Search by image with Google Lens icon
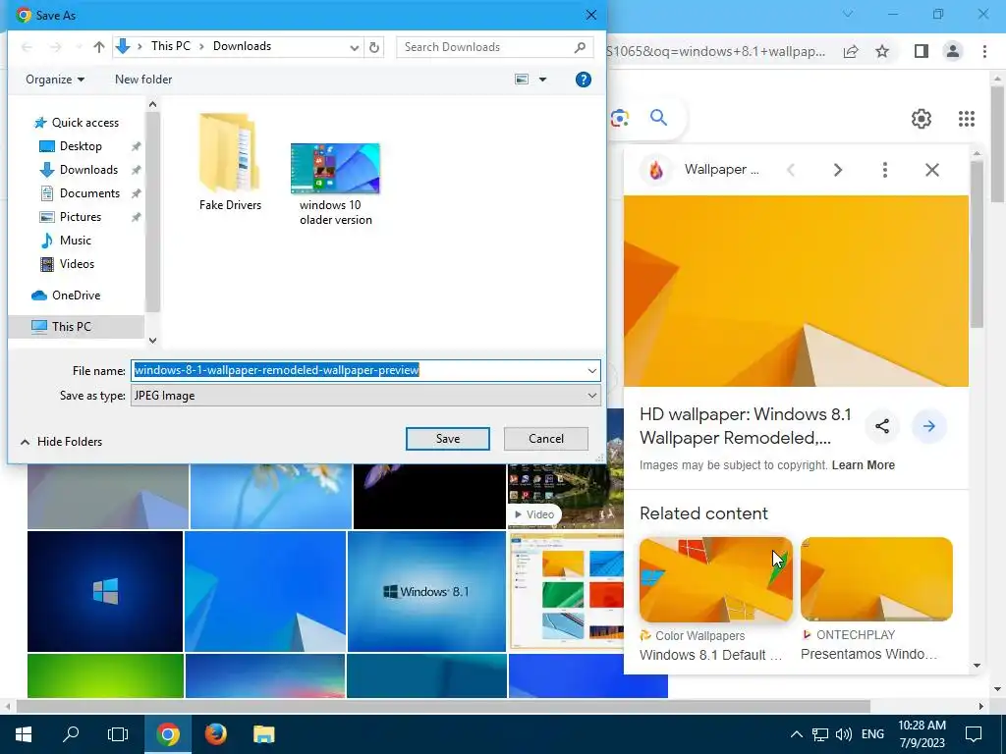The width and height of the screenshot is (1006, 754). 620,118
